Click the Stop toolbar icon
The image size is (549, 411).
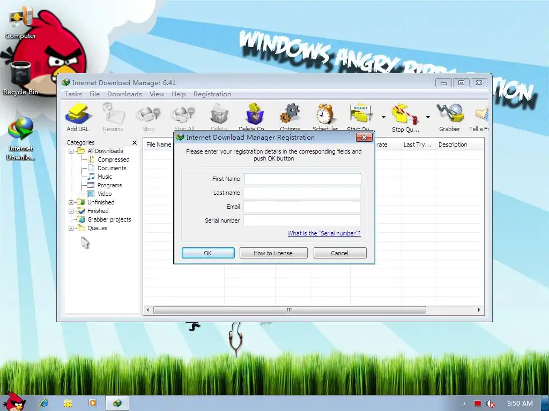(x=149, y=117)
